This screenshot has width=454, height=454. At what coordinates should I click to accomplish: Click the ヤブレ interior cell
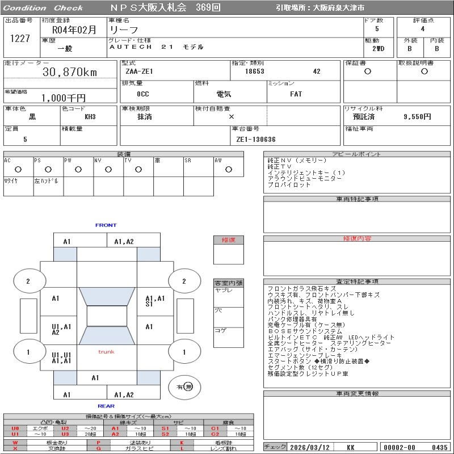tap(229, 297)
